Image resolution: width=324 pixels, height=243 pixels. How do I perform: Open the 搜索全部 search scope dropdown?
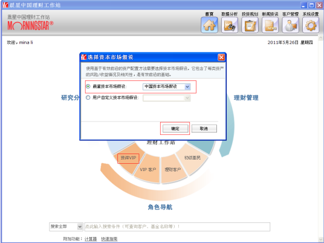(x=80, y=227)
